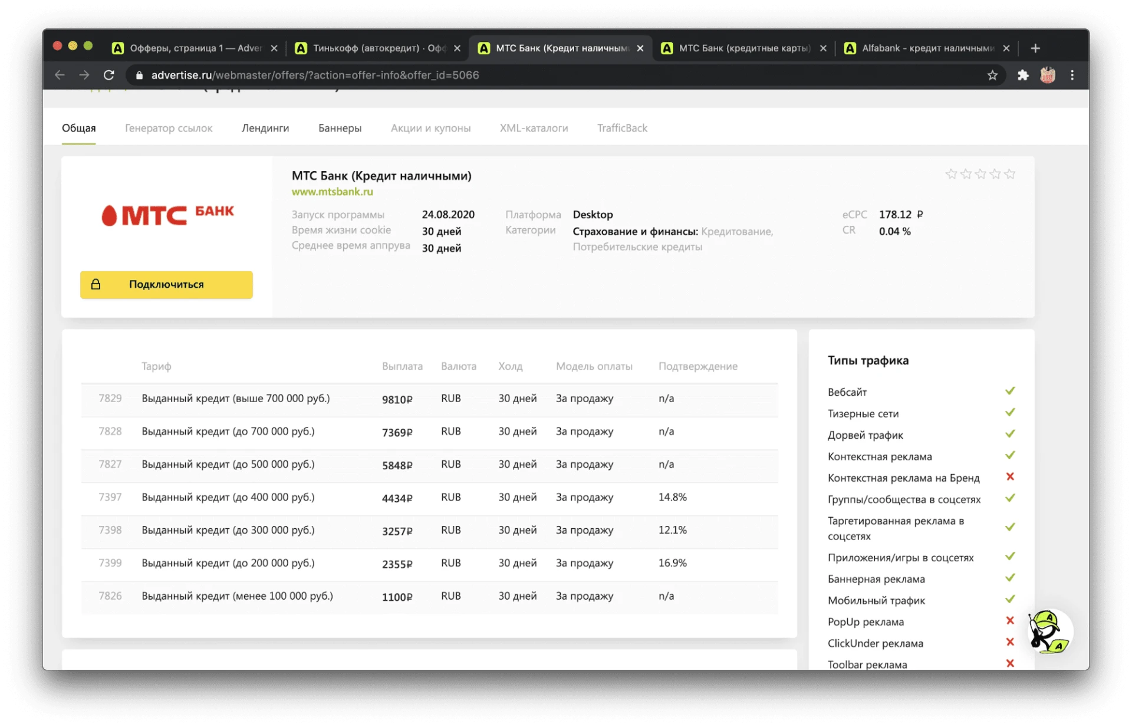Reload the page with refresh icon
The image size is (1132, 727).
coord(109,75)
